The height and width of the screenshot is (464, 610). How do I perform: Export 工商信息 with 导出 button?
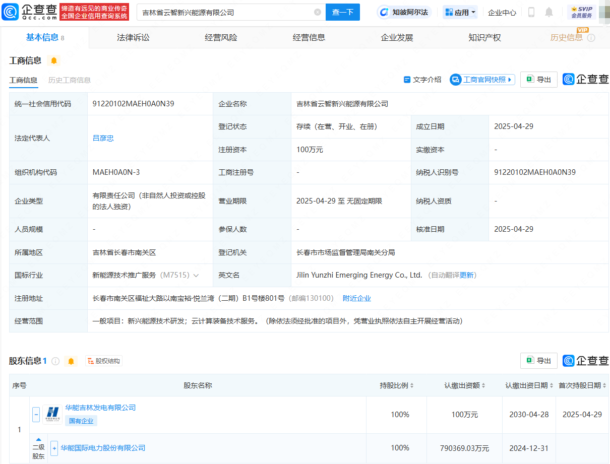click(x=539, y=80)
